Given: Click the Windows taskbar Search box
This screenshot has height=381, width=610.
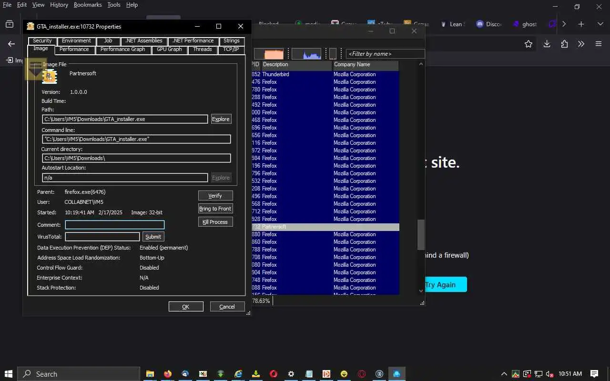Looking at the screenshot, I should pos(79,374).
